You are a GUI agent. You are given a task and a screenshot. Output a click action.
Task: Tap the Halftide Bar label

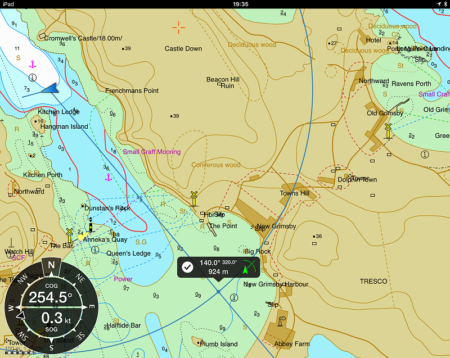[124, 325]
